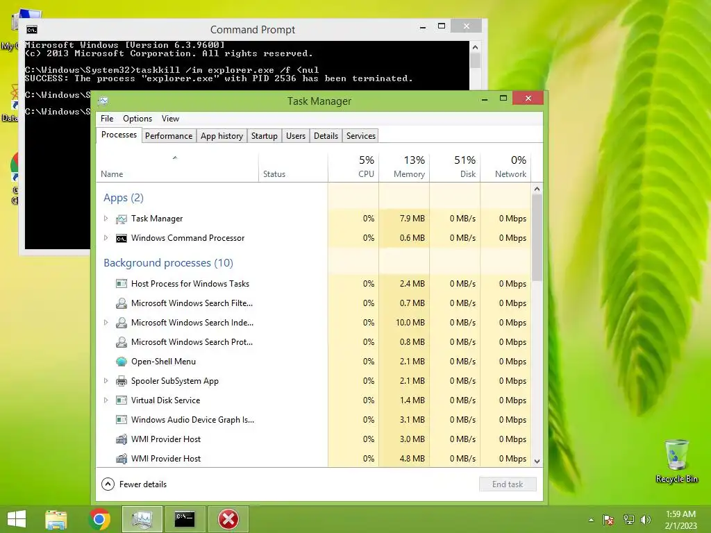Open File Explorer from the taskbar
711x533 pixels.
point(56,519)
